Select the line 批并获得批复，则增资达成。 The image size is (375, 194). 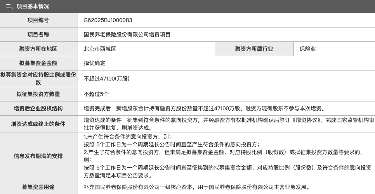pos(119,128)
